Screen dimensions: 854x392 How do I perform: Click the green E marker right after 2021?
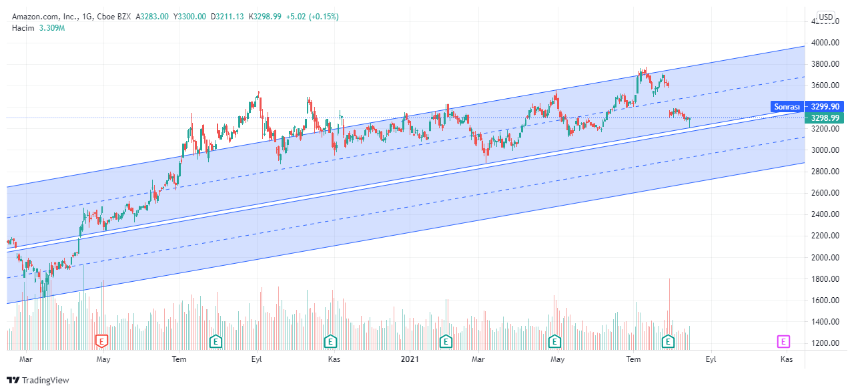pyautogui.click(x=445, y=341)
